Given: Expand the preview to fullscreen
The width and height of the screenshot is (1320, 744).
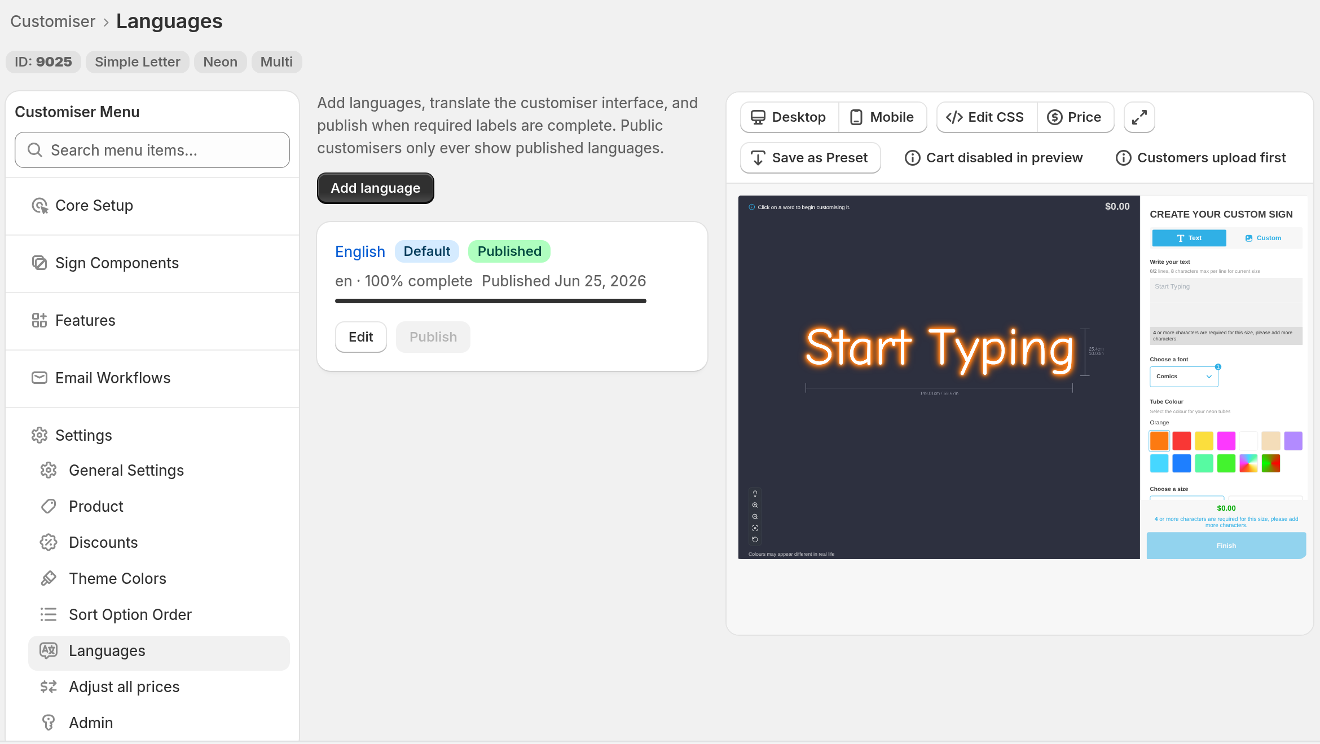Looking at the screenshot, I should coord(1139,117).
